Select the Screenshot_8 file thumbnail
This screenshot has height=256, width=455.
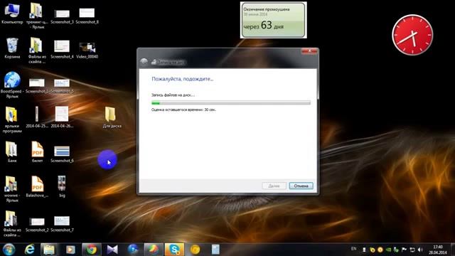pos(87,16)
